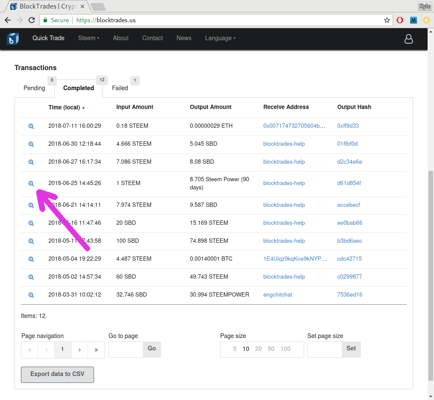Go to the first page of results
434x400 pixels.
(x=29, y=350)
